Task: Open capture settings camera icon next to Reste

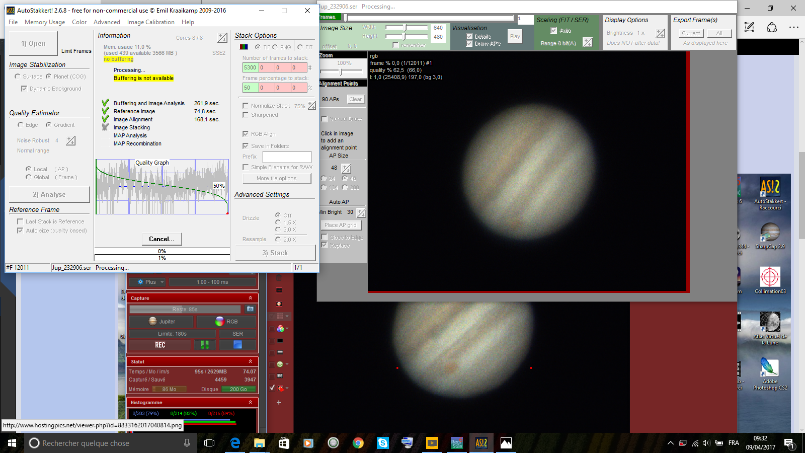Action: pyautogui.click(x=250, y=309)
